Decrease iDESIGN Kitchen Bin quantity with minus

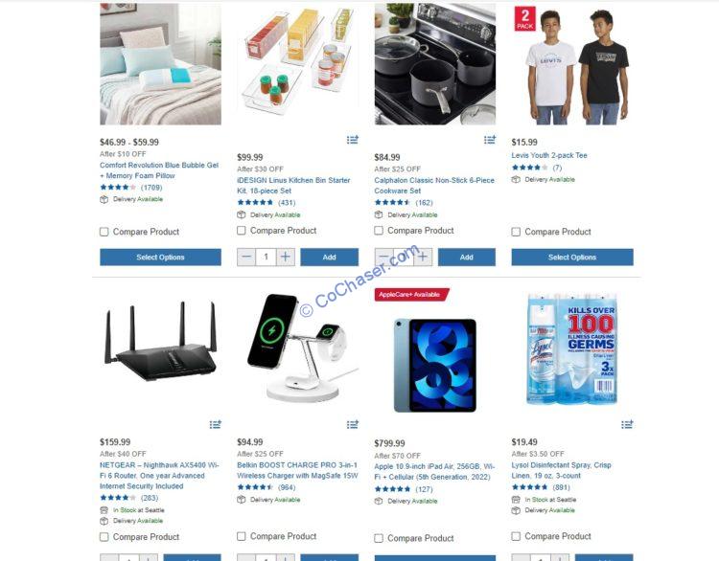(246, 257)
